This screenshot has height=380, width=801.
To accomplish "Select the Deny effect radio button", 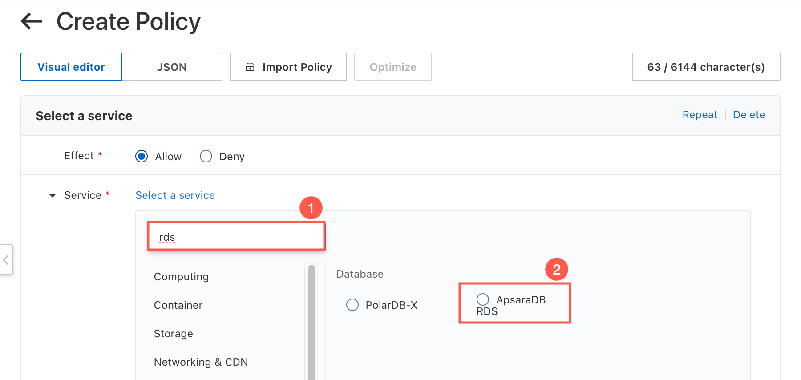I will [206, 156].
